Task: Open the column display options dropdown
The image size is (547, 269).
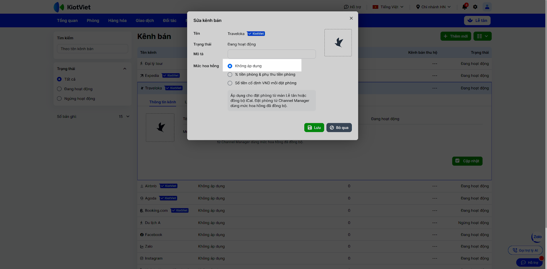Action: click(x=482, y=36)
